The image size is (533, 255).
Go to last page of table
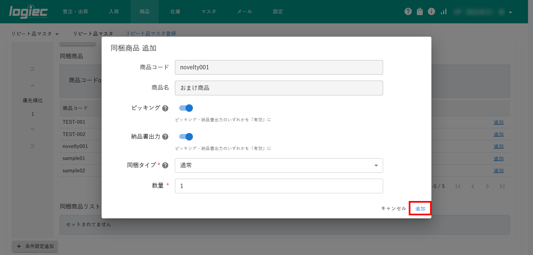pyautogui.click(x=502, y=186)
